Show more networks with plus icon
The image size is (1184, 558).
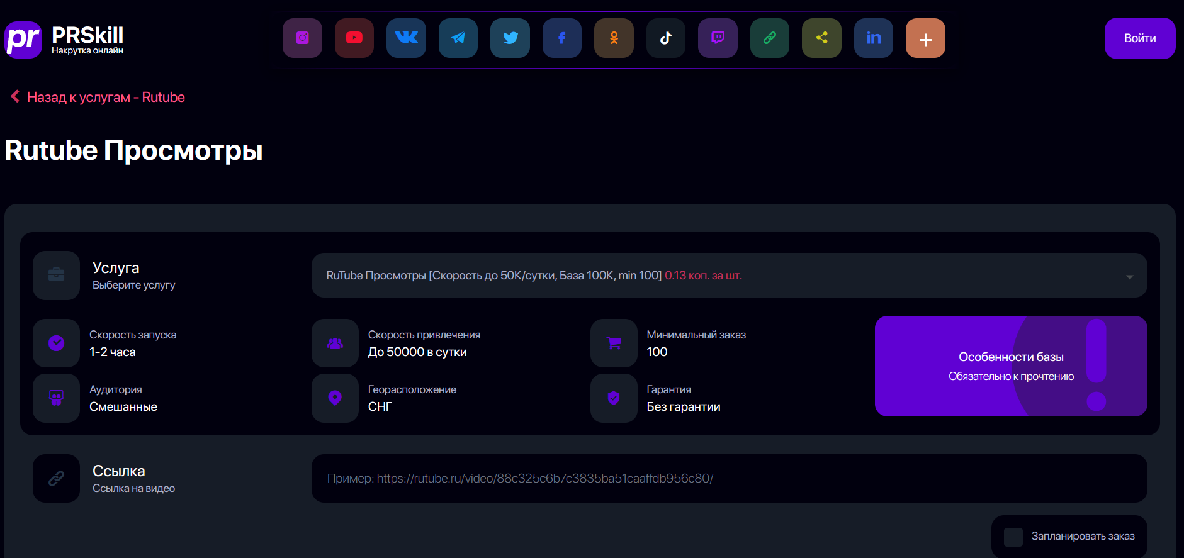[x=925, y=38]
